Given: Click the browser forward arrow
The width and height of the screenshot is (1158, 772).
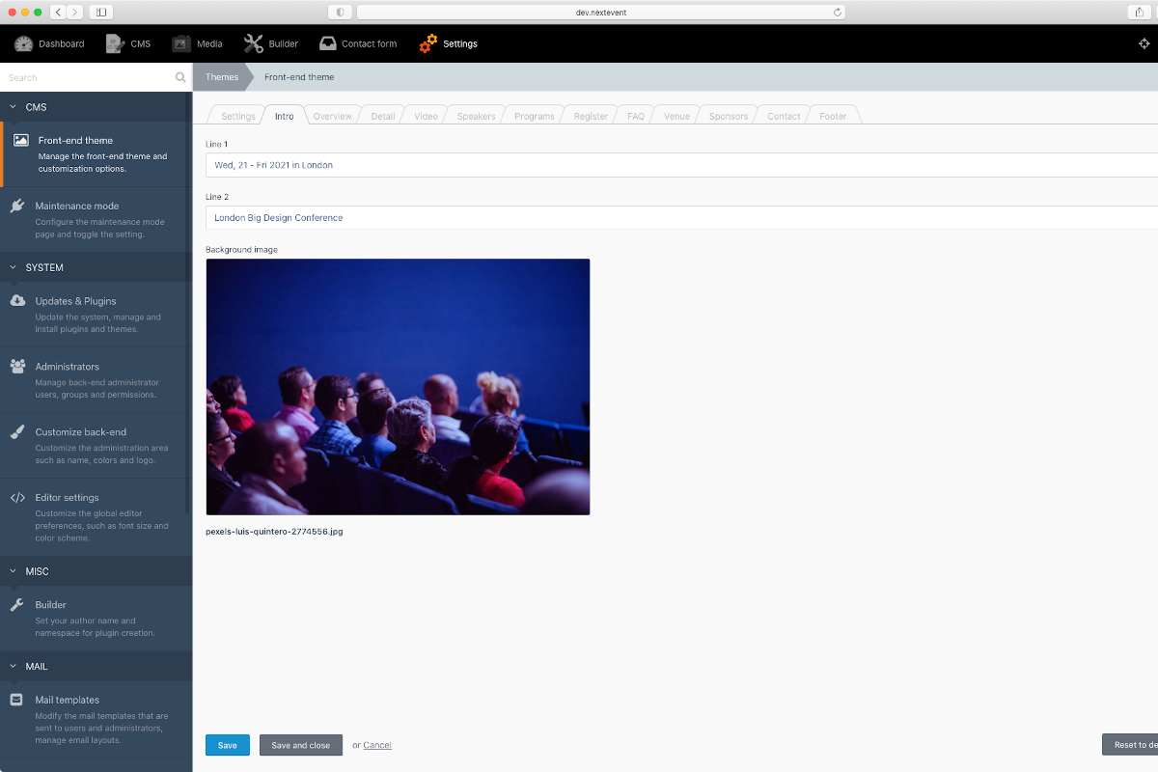Looking at the screenshot, I should 76,12.
